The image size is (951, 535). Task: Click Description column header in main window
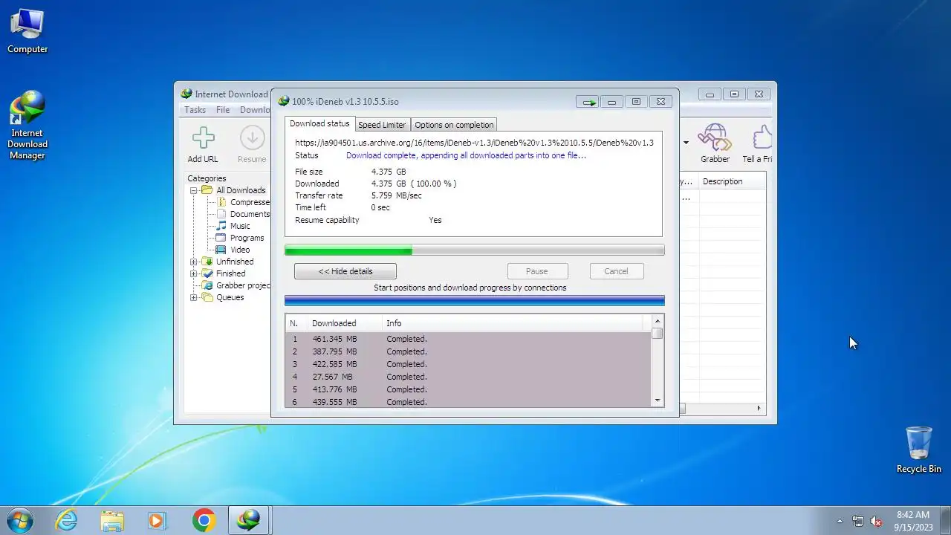click(731, 181)
